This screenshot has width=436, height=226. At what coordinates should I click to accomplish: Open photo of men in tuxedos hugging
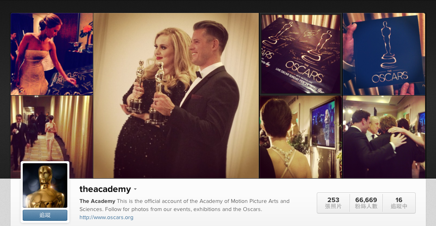384,137
